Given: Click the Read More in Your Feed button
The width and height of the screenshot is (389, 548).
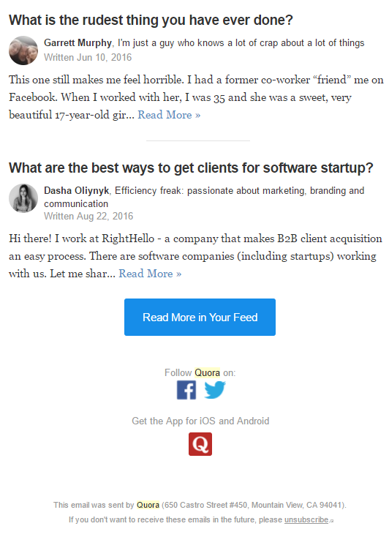Looking at the screenshot, I should pos(200,317).
